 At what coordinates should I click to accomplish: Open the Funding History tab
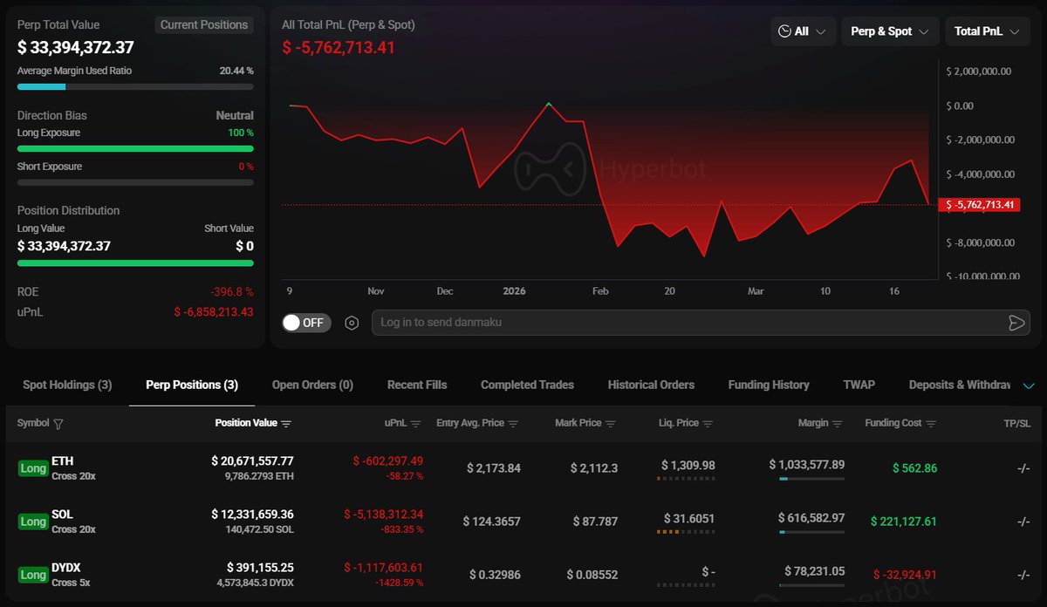point(768,385)
